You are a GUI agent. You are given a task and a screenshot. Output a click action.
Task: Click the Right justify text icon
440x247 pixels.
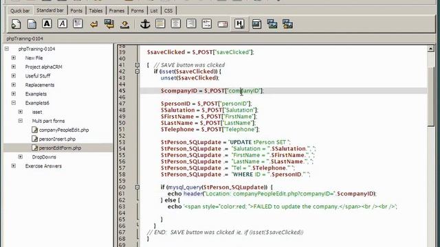coord(191,24)
